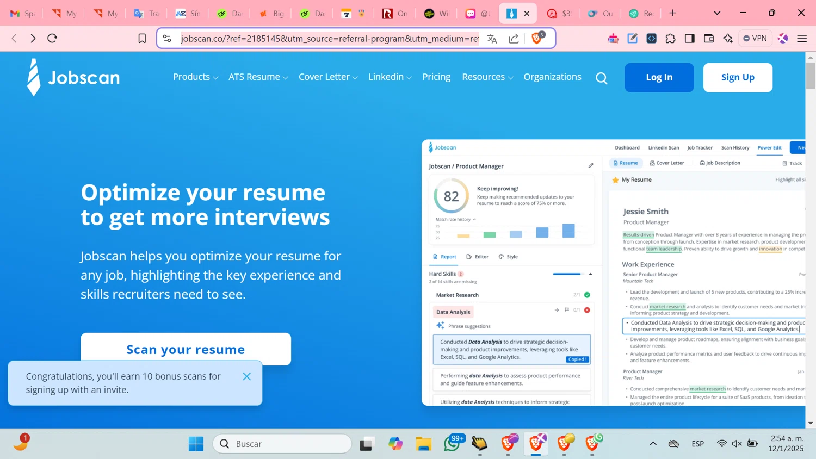Click the Log In button
Screen dimensions: 816x459
659,77
